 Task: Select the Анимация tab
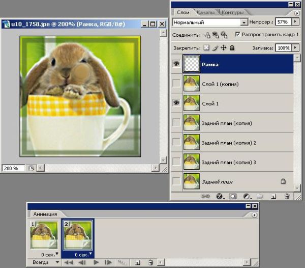(45, 214)
